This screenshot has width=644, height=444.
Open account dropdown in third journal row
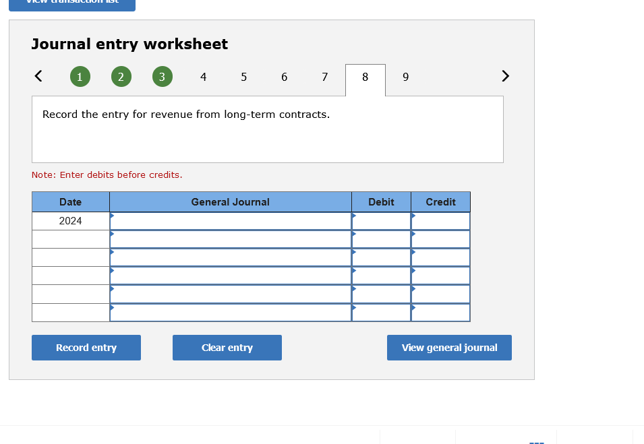point(112,253)
